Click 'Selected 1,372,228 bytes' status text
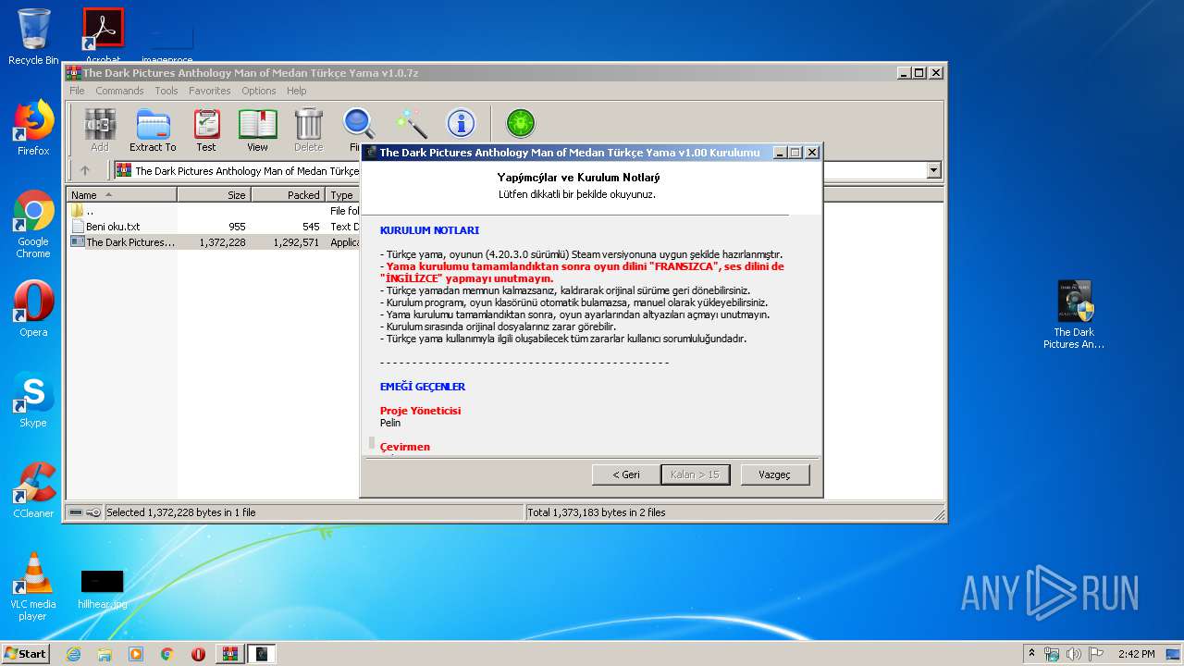Screen dimensions: 1184x666 [x=181, y=512]
